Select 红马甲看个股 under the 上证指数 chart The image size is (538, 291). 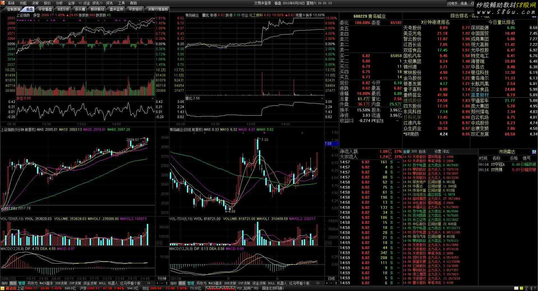tap(131, 283)
